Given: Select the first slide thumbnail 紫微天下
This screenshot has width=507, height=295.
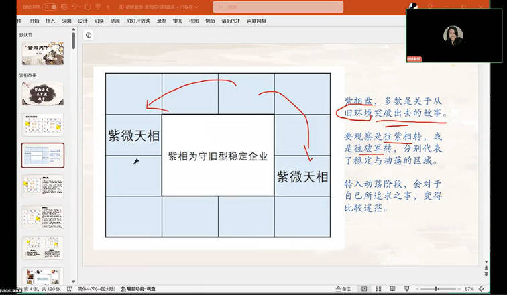Looking at the screenshot, I should tap(43, 54).
